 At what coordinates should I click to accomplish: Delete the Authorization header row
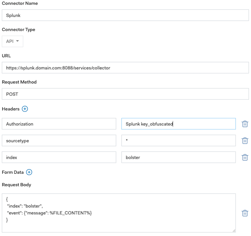(245, 124)
